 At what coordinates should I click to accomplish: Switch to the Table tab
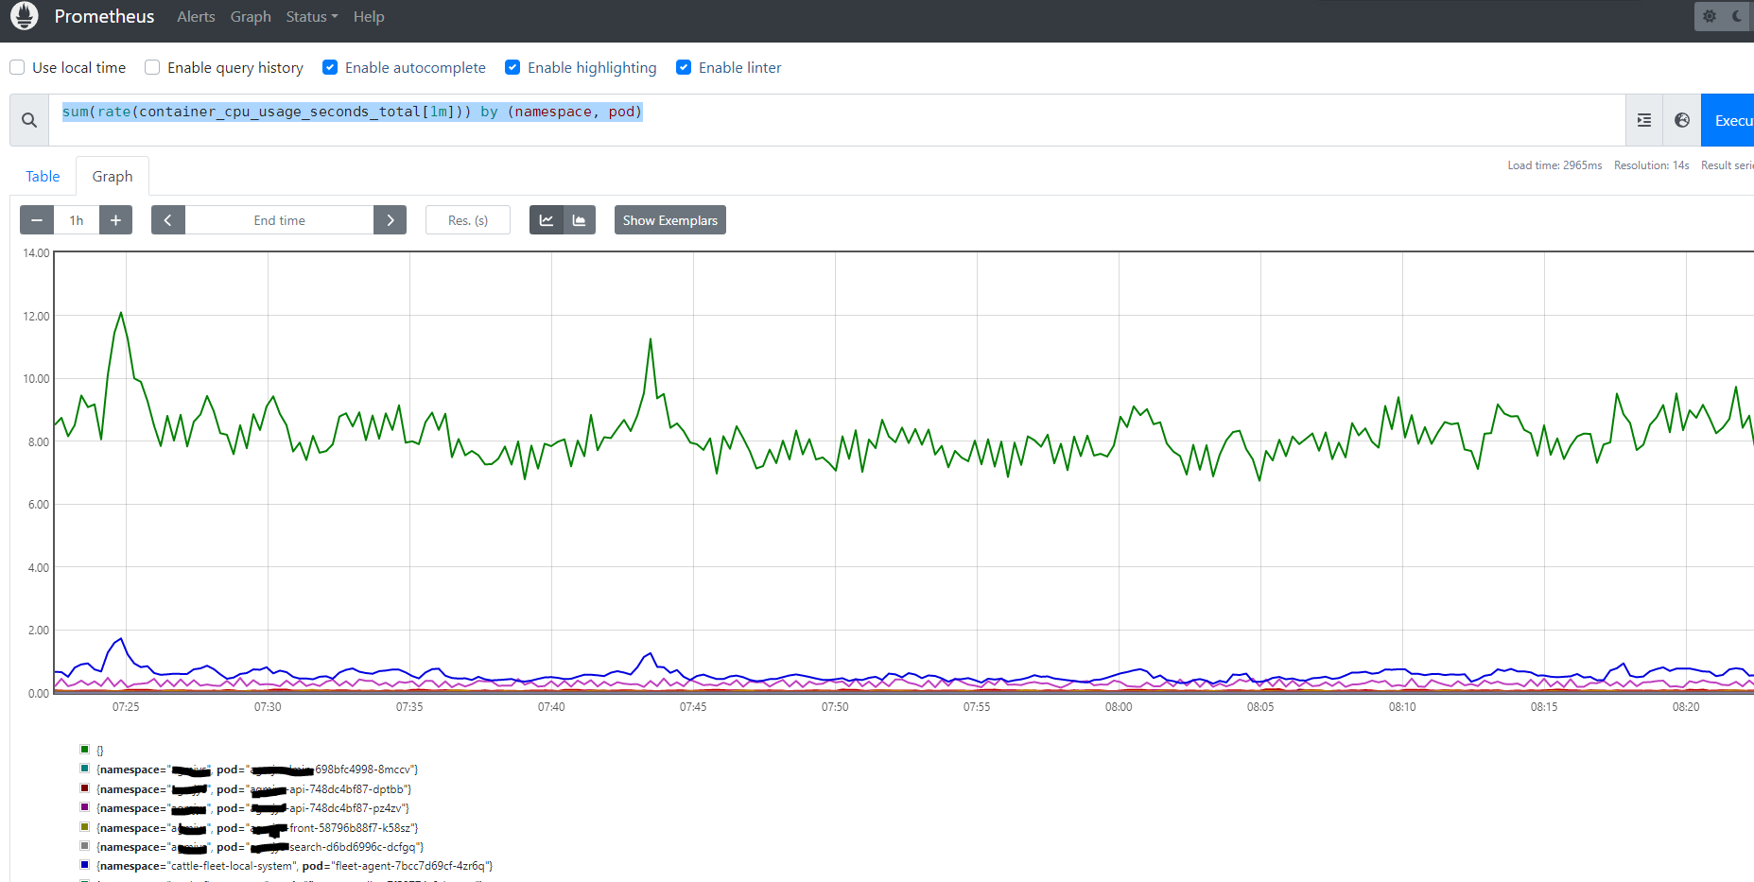[43, 176]
